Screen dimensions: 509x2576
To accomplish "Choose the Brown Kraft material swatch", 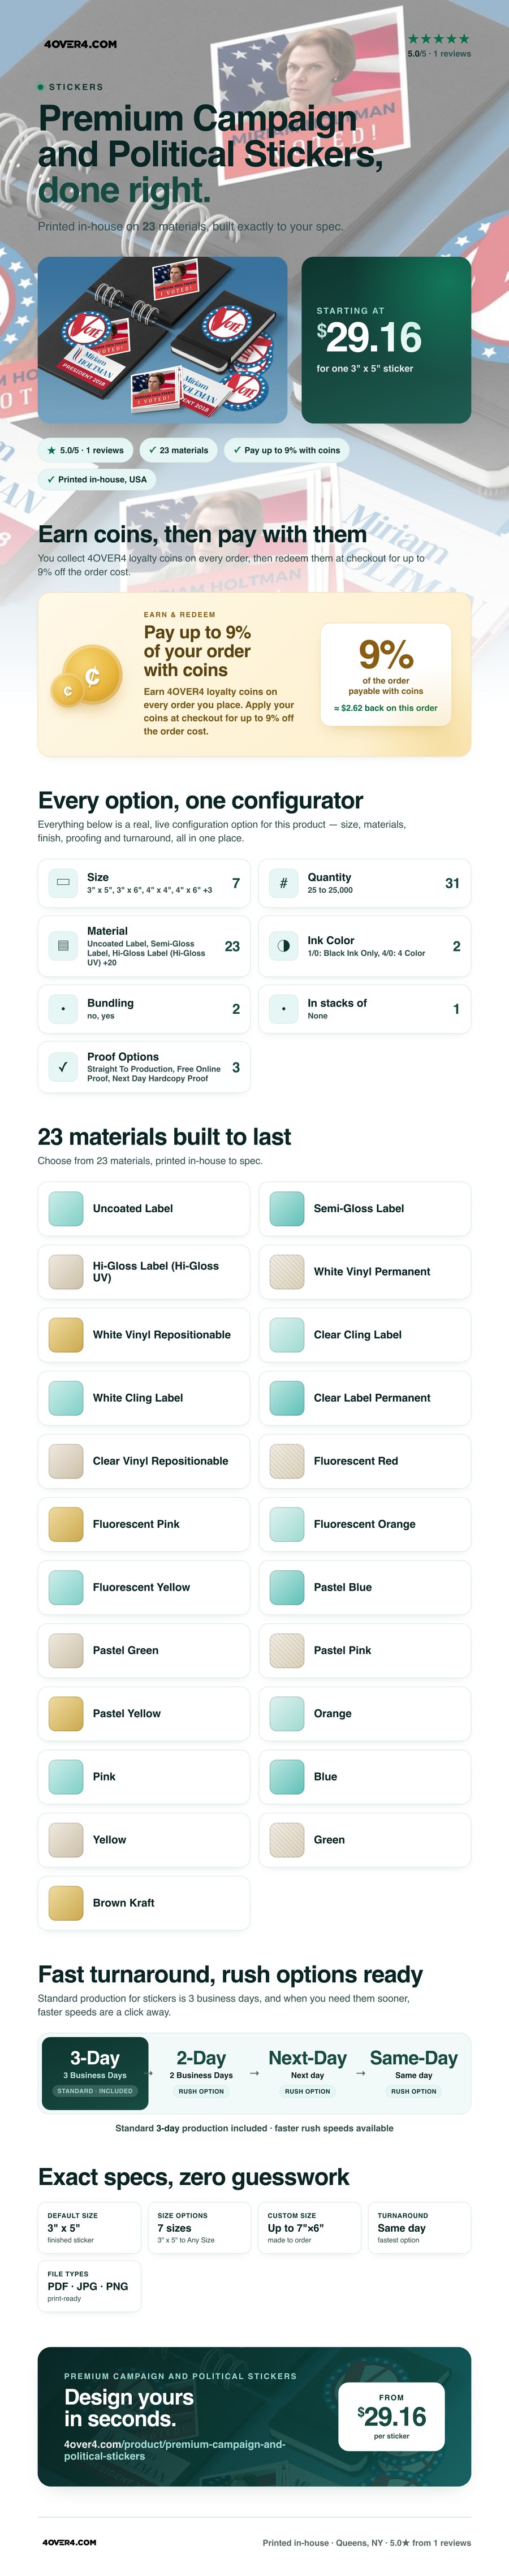I will point(144,1902).
